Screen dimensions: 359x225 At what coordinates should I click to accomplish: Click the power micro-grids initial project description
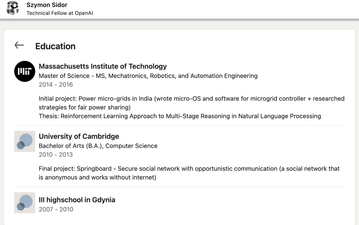pos(191,99)
